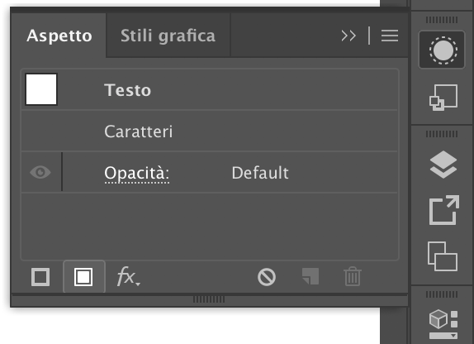The image size is (474, 344).
Task: Click the Clear Appearance icon
Action: point(267,277)
